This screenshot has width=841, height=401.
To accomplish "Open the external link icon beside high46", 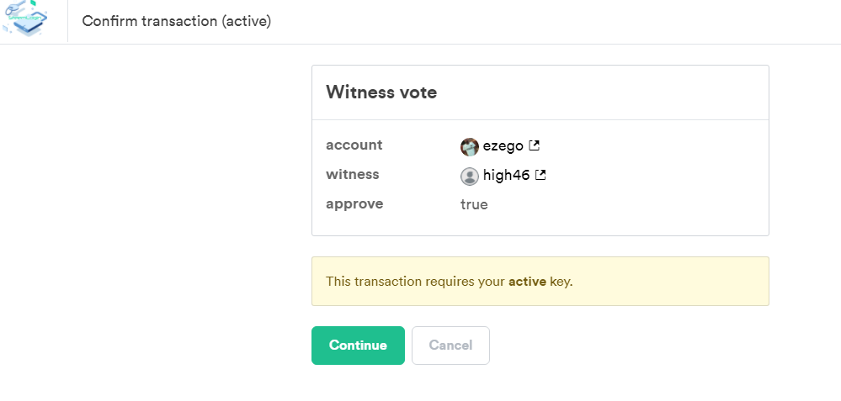I will [541, 175].
